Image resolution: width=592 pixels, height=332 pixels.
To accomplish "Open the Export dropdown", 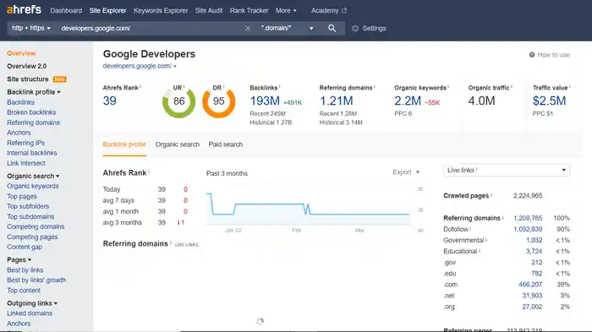I will pyautogui.click(x=406, y=172).
